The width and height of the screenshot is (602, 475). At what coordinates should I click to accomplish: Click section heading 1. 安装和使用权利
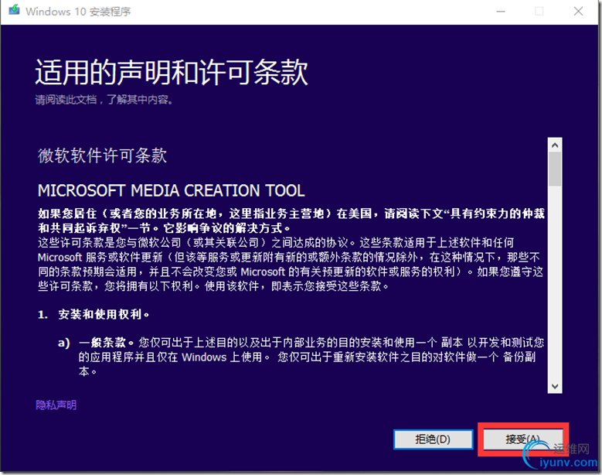tap(94, 314)
